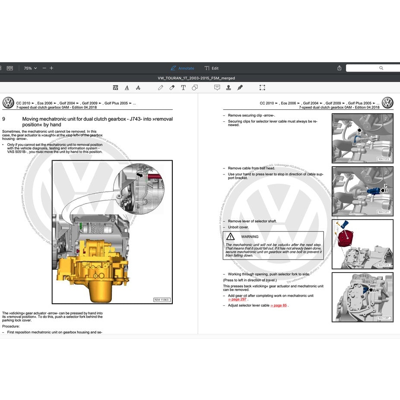Viewport: 400px width, 400px height.
Task: Select the strikethrough text tool
Action: pos(138,88)
